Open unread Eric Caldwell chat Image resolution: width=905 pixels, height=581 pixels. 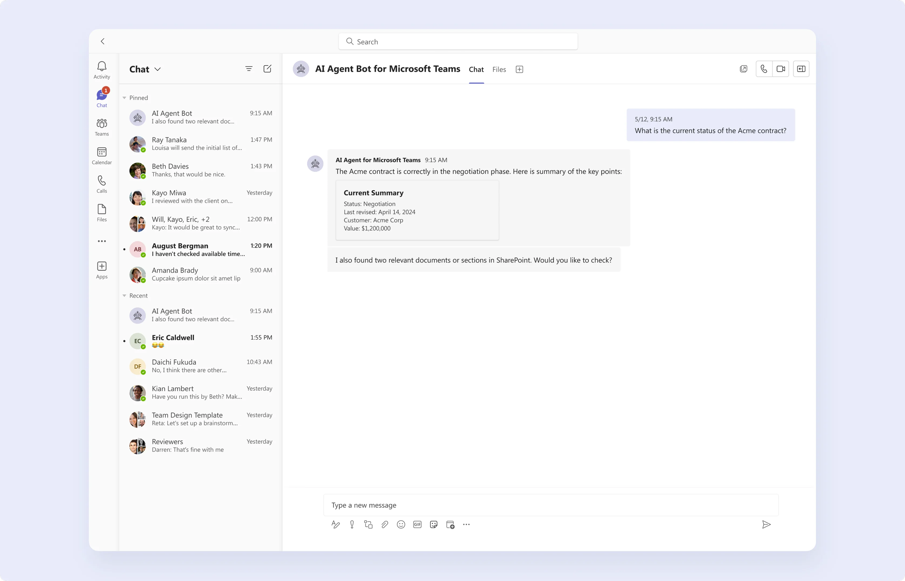coord(201,341)
